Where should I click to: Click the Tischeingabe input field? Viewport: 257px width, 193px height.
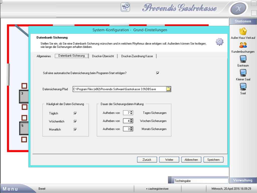click(201, 181)
